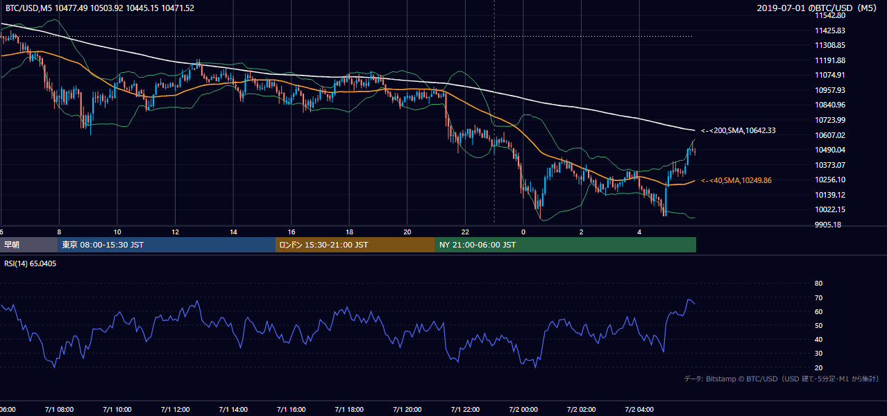
Task: Click the 7/2 00:00 time axis label
Action: (x=523, y=410)
